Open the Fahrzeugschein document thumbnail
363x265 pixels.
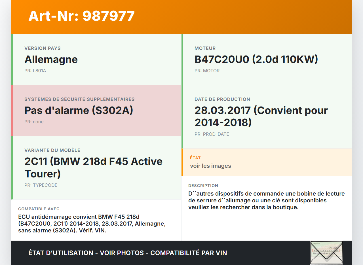[x=326, y=253]
